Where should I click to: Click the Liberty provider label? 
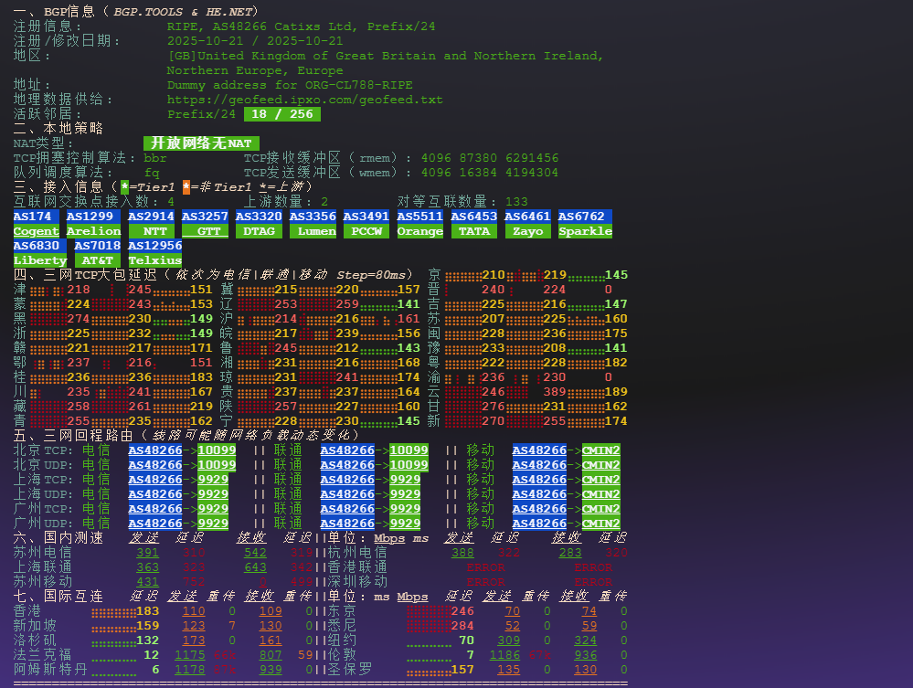[x=39, y=260]
